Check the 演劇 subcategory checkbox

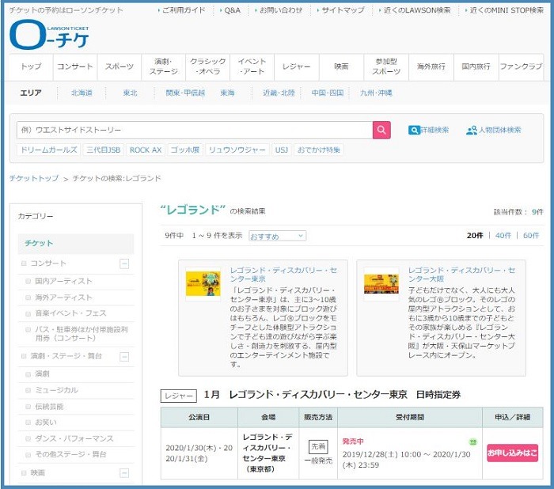click(x=28, y=374)
